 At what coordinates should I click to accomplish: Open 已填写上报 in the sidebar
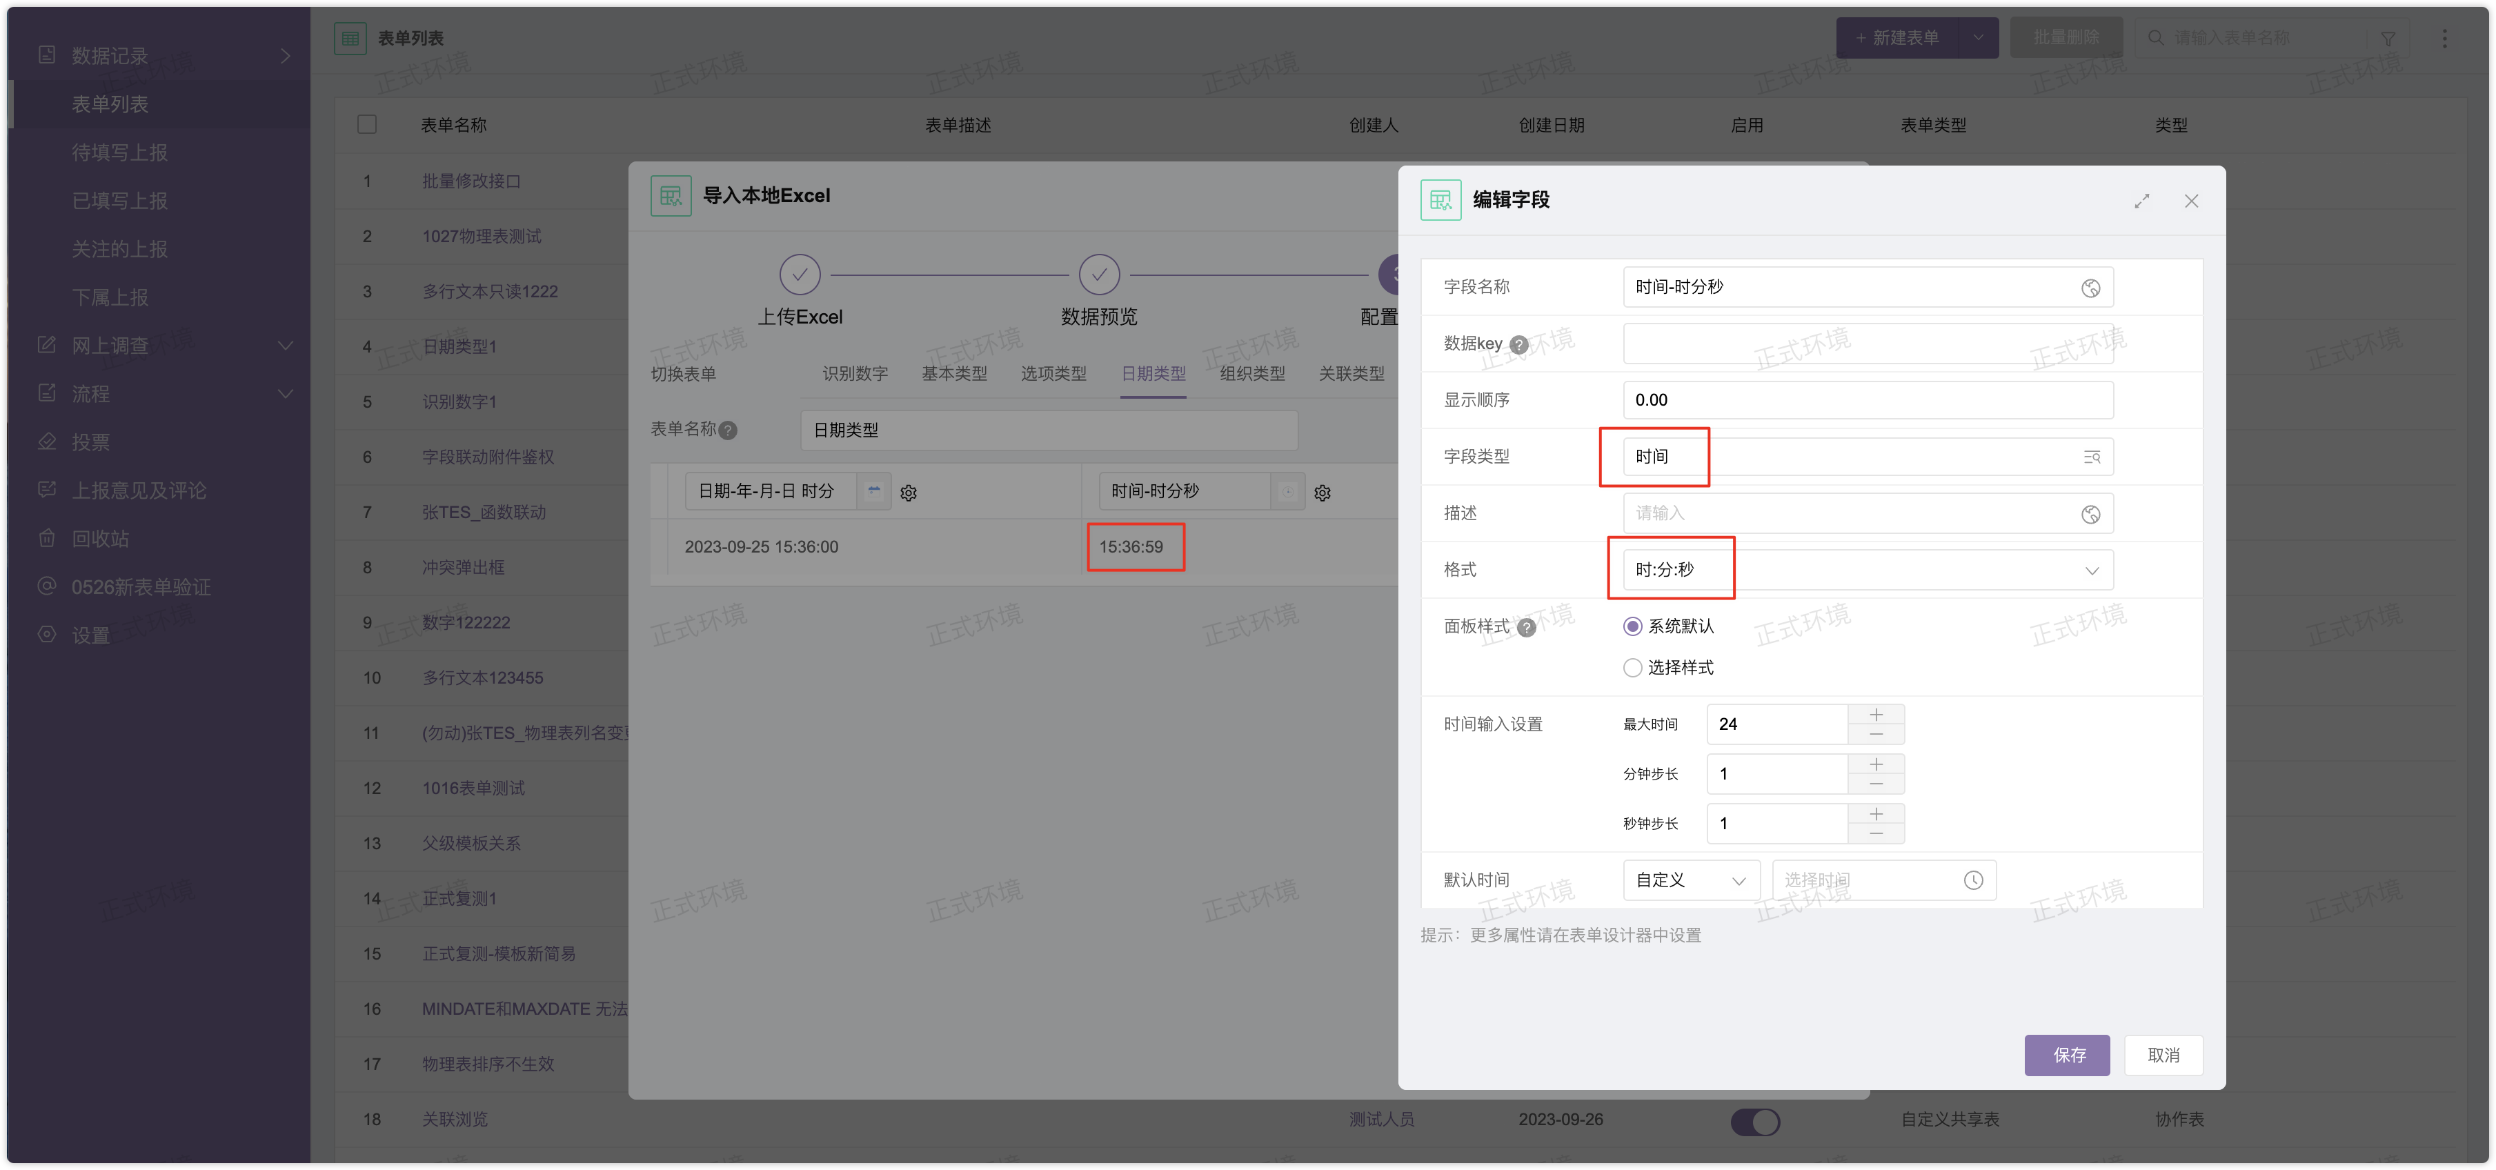click(x=119, y=201)
